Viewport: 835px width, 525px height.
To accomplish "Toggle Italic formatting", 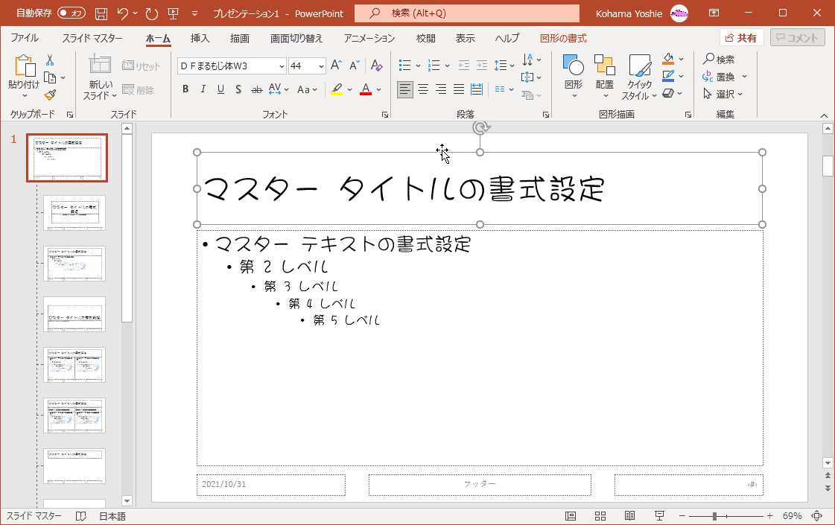I will tap(203, 89).
